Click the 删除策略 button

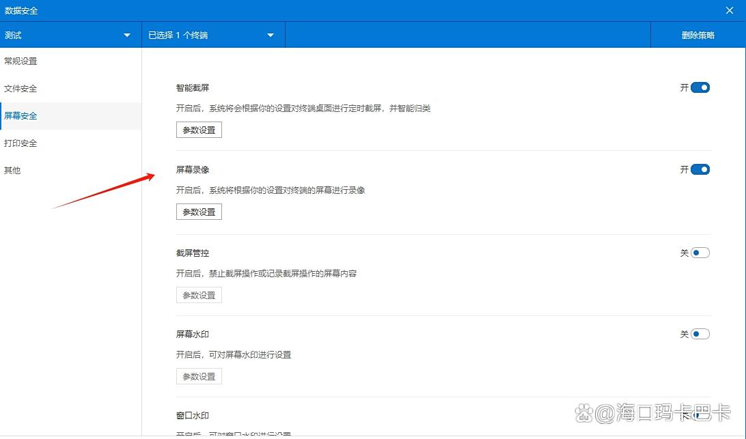[697, 35]
